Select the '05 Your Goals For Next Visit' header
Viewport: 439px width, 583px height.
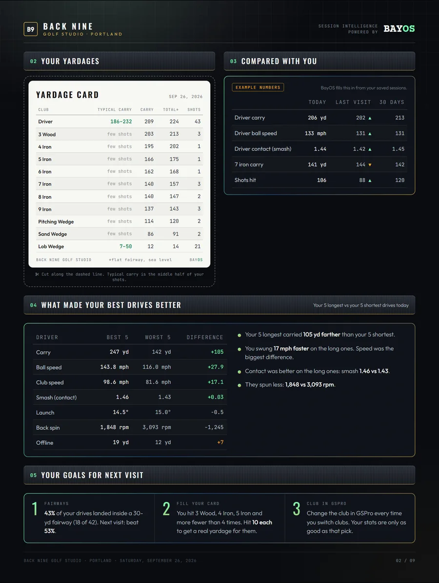[x=219, y=475]
